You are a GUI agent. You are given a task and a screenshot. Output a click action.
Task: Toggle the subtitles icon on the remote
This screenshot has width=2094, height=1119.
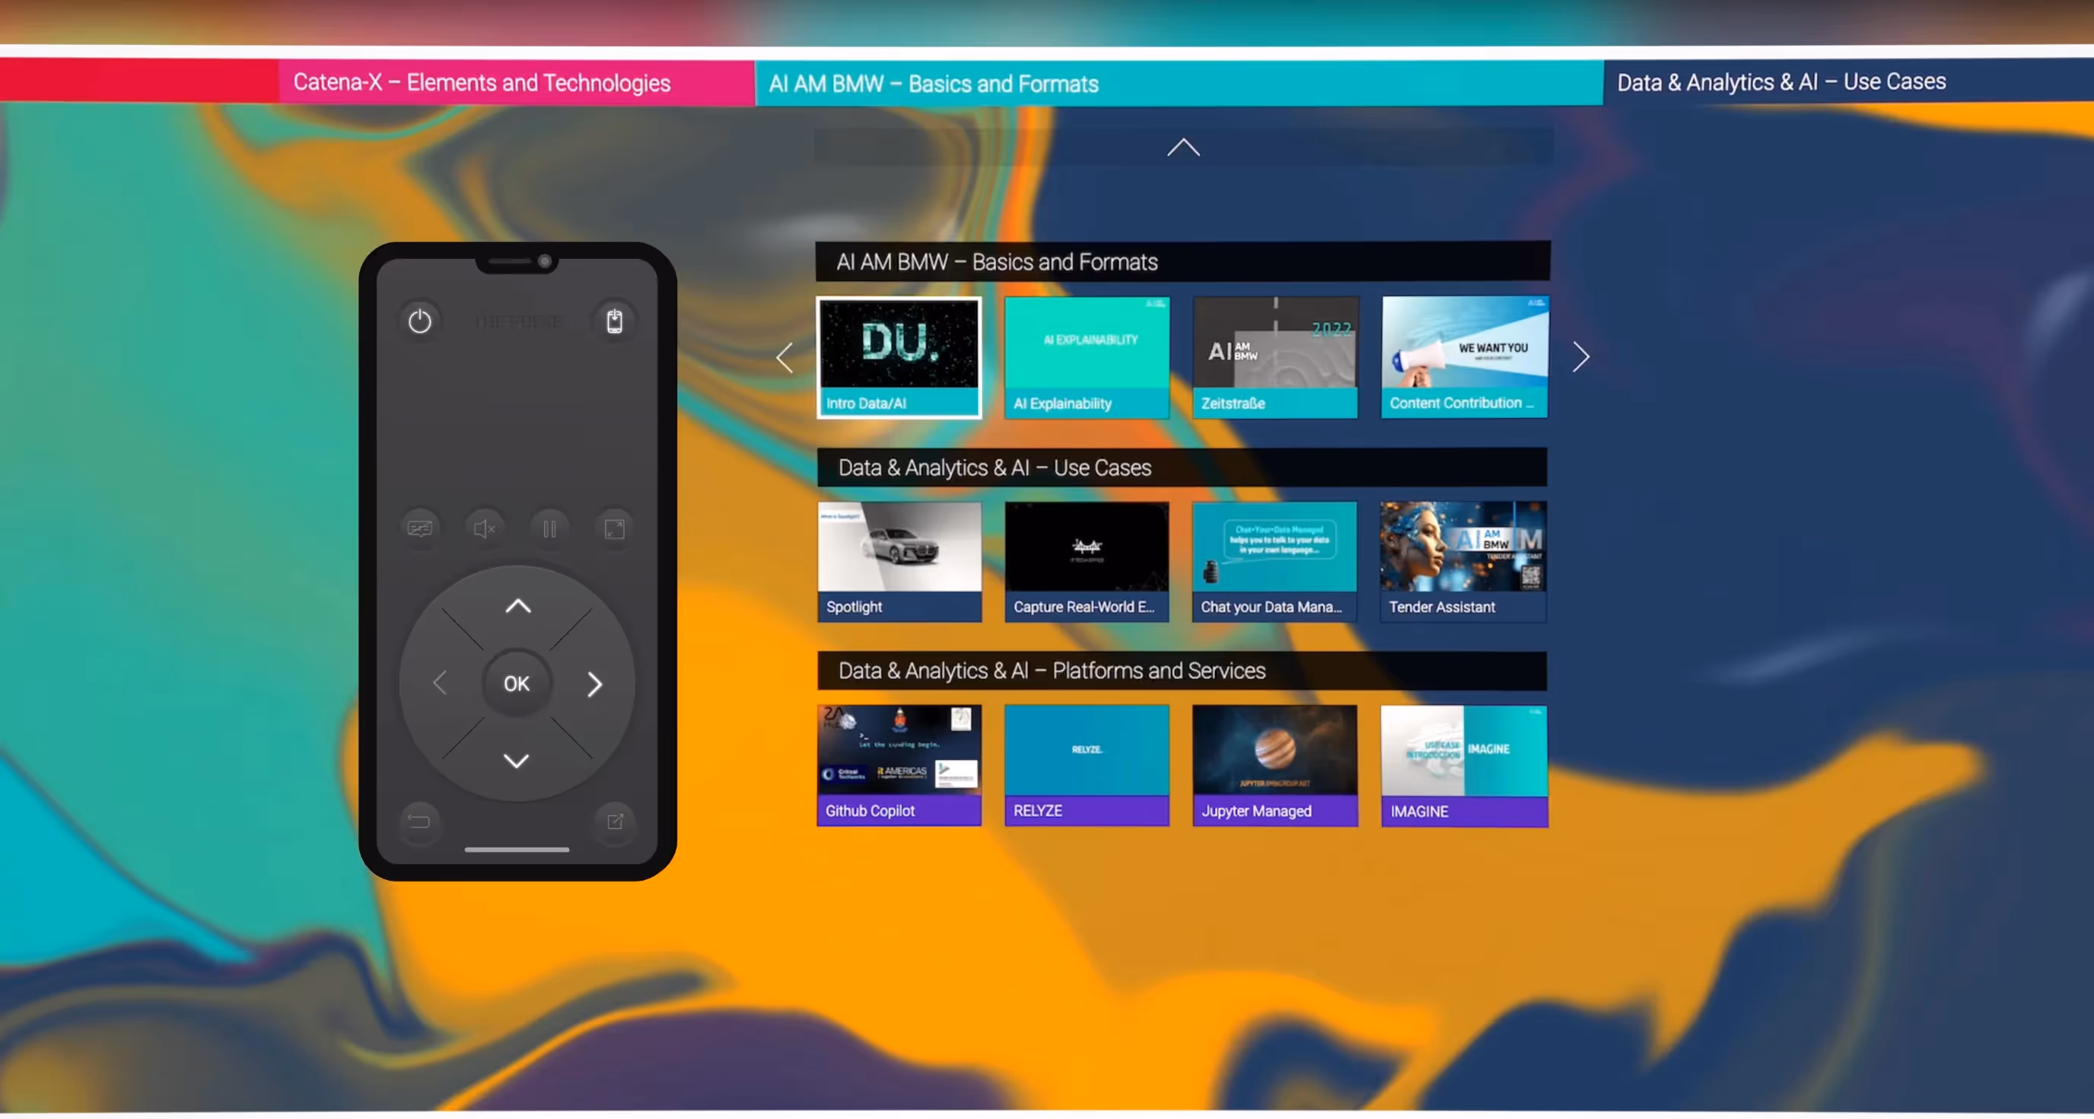[419, 528]
